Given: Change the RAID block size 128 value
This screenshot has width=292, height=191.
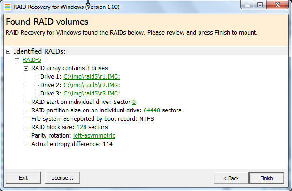Looking at the screenshot, I should [x=81, y=127].
